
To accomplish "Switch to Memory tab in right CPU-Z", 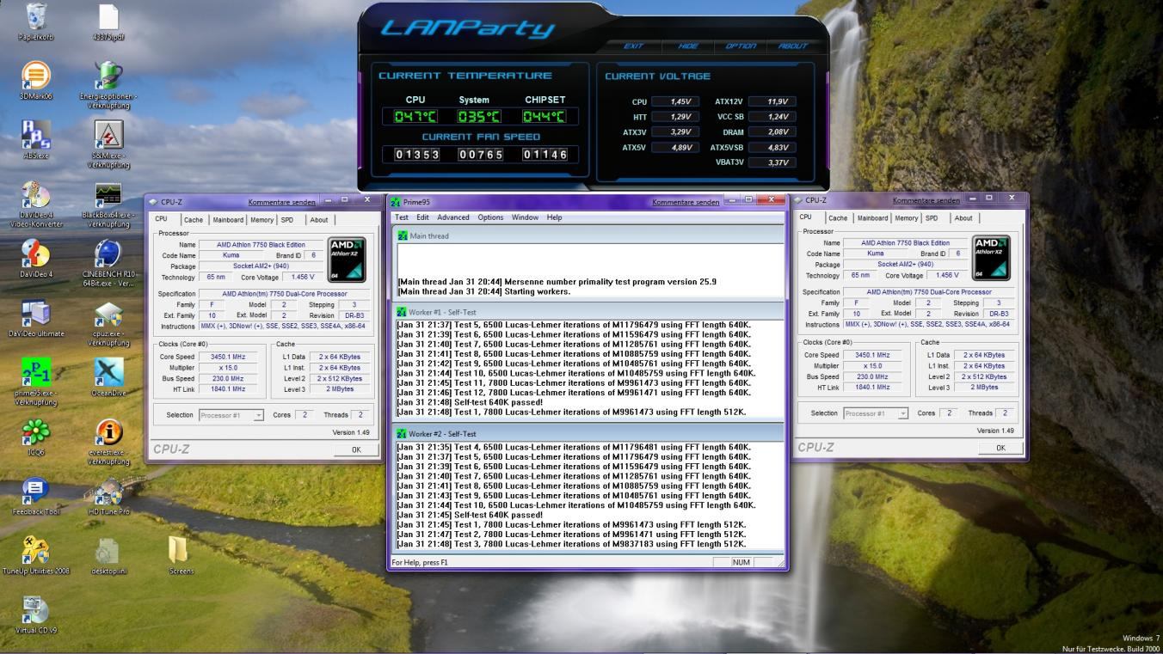I will tap(907, 218).
